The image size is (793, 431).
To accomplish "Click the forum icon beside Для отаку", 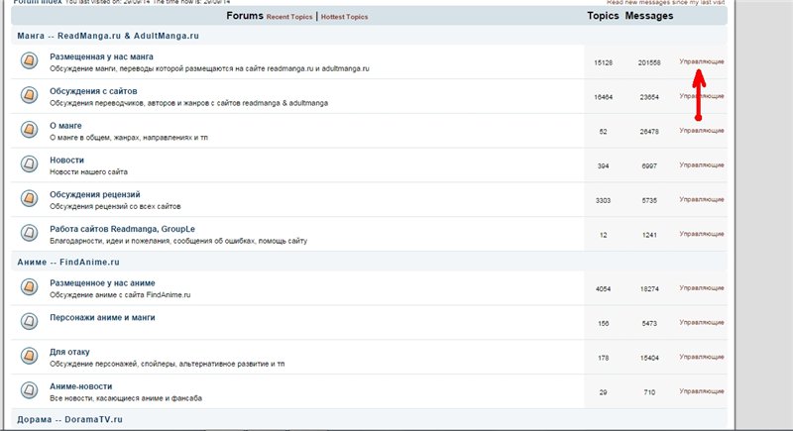I will [x=30, y=356].
